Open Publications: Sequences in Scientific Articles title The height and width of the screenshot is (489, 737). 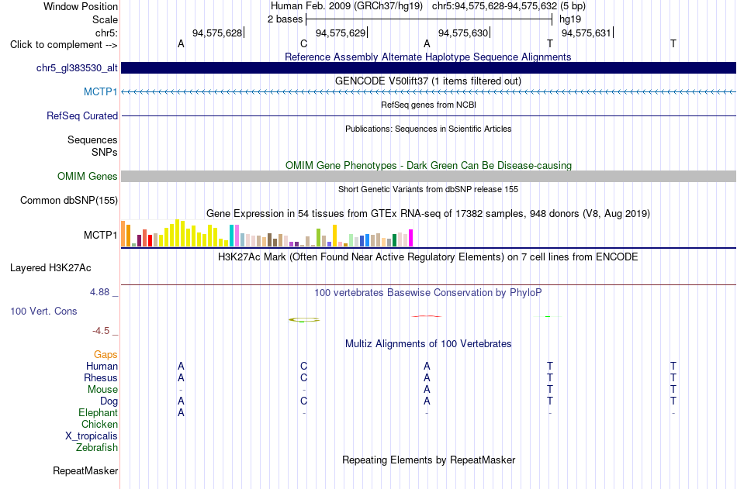(x=428, y=129)
